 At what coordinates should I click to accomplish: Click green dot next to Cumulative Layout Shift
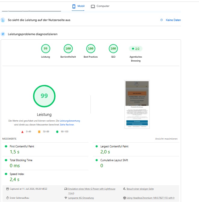pyautogui.click(x=97, y=160)
